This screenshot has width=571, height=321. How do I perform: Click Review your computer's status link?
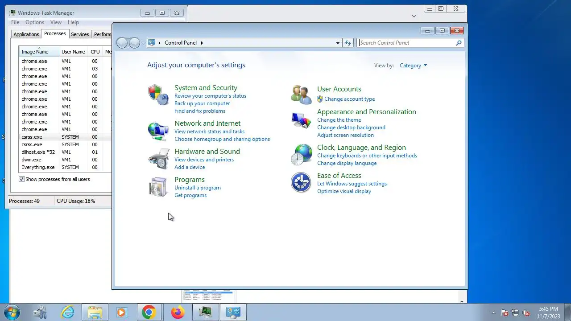click(210, 96)
